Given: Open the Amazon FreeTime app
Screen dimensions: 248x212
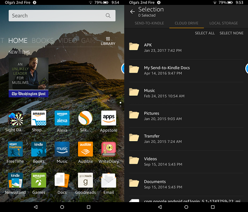Looking at the screenshot, I should point(15,149).
